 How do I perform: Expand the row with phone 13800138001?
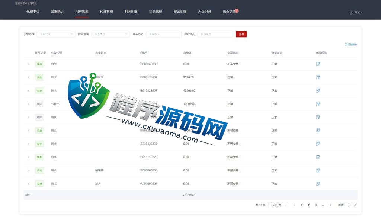(x=28, y=77)
